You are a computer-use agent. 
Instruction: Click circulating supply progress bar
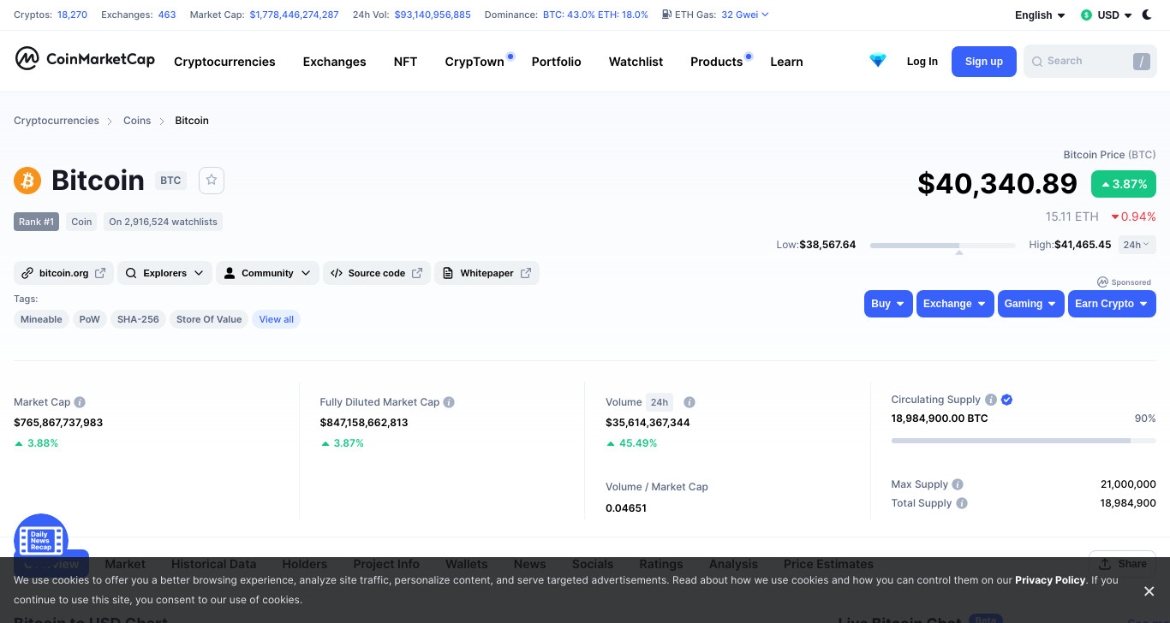pos(1024,441)
